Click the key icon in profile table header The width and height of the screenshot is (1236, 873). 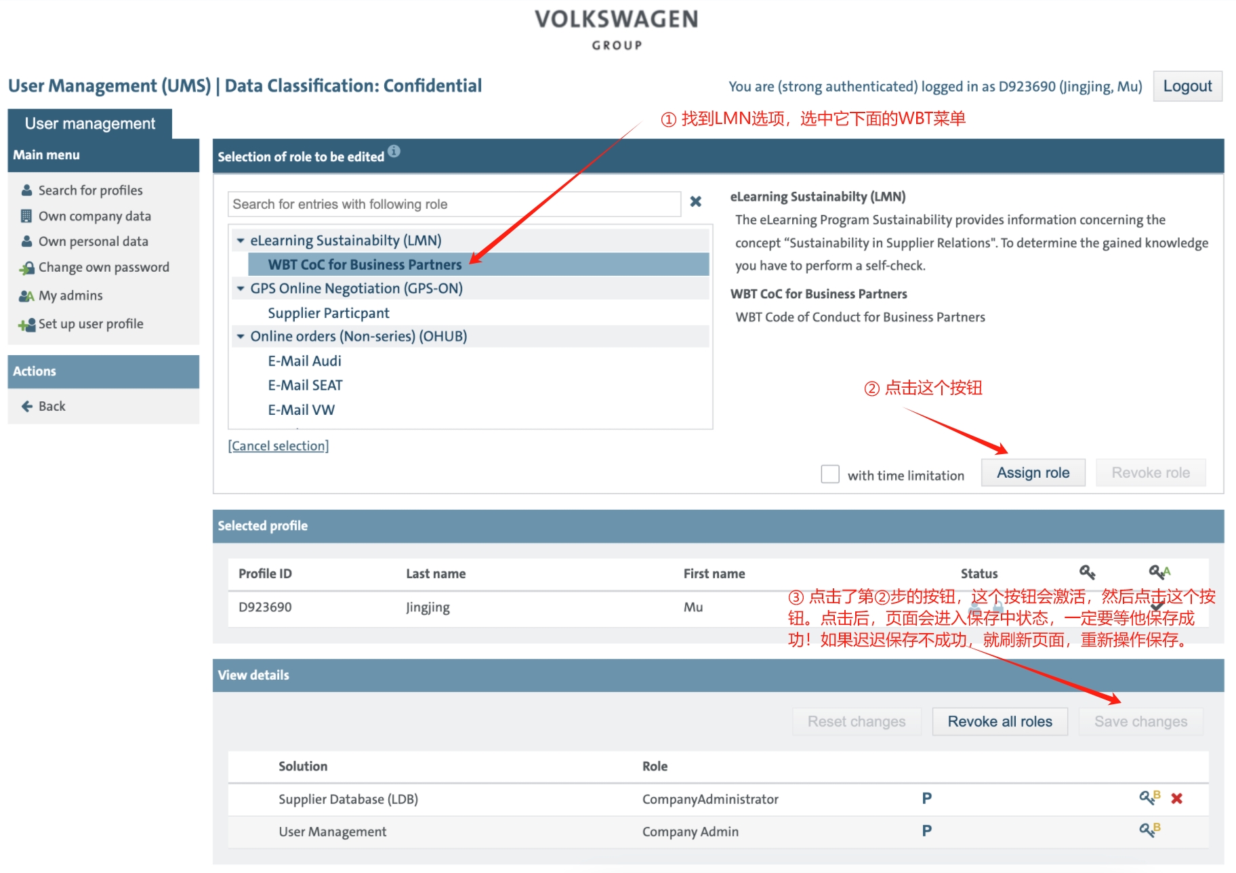[x=1087, y=573]
